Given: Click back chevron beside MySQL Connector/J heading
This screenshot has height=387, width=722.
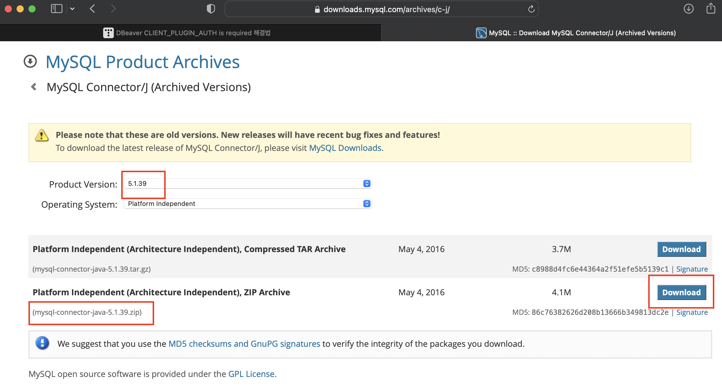Looking at the screenshot, I should tap(34, 87).
